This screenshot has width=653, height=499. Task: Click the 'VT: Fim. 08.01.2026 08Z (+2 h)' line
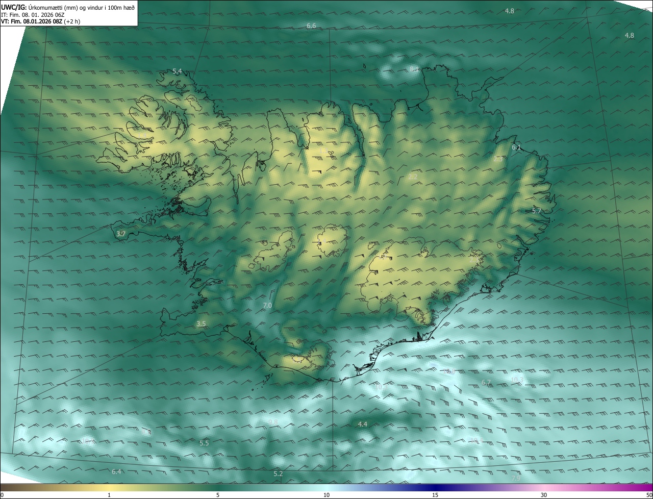coord(41,21)
